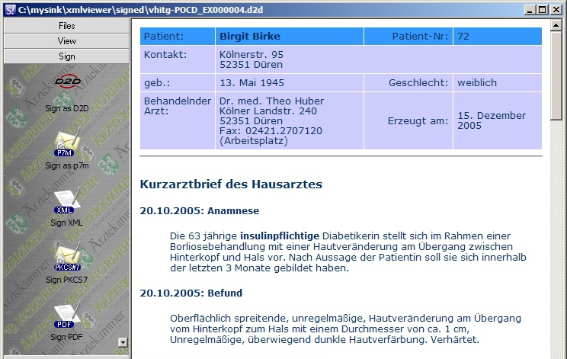Click the 20.10.2005 Anamnese heading
The height and width of the screenshot is (359, 567).
click(200, 211)
